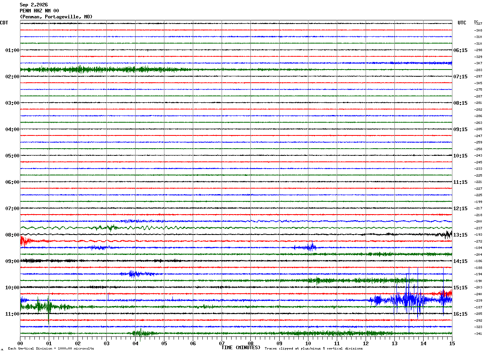484x354 pixels.
Task: Click the CDT axis heading
Action: coord(4,23)
